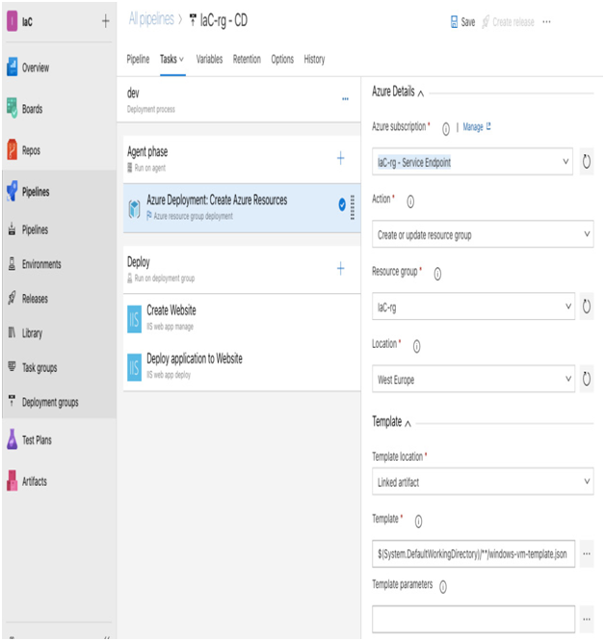The width and height of the screenshot is (605, 641).
Task: Click the Template path input field
Action: point(473,554)
